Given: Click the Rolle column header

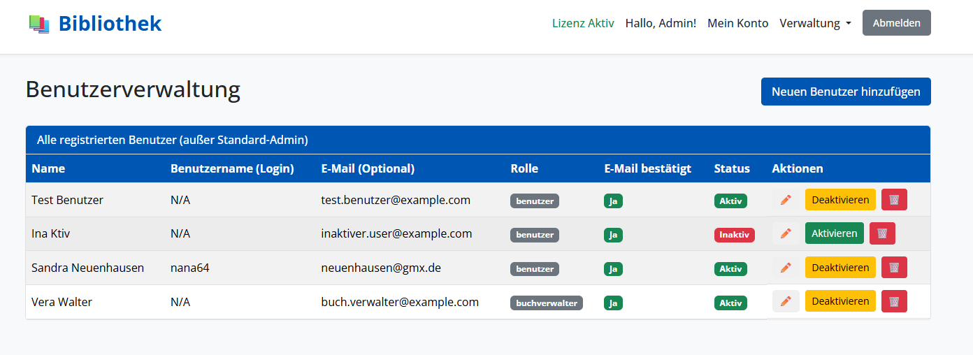Looking at the screenshot, I should click(524, 168).
